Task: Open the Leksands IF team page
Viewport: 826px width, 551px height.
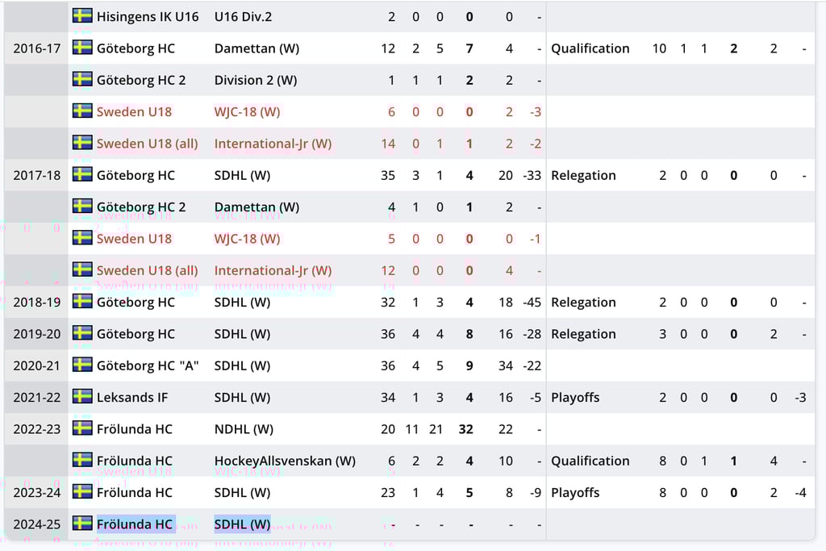Action: pos(132,397)
